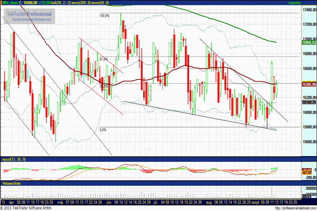
Task: Select the 0.0% Fibonacci level label
Action: pos(103,130)
